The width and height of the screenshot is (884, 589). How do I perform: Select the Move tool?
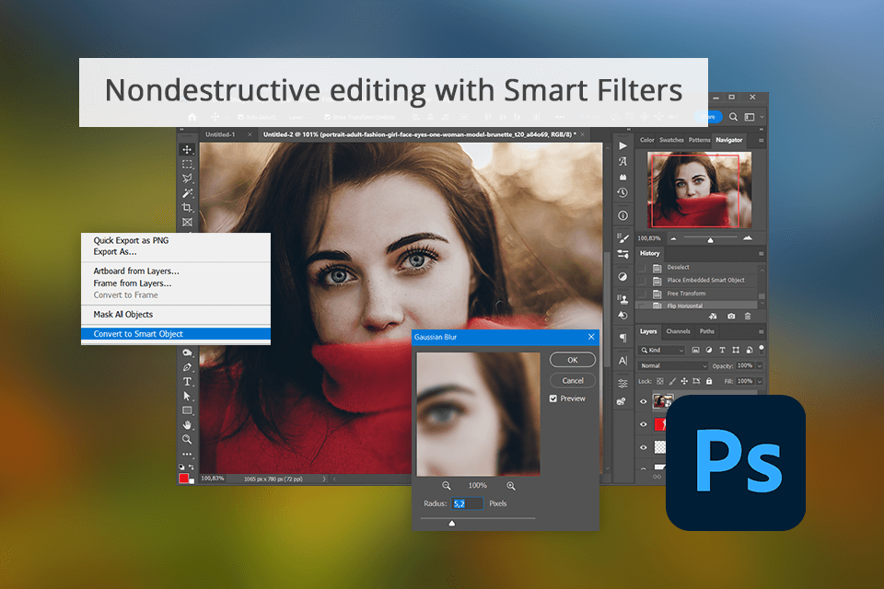pyautogui.click(x=187, y=149)
